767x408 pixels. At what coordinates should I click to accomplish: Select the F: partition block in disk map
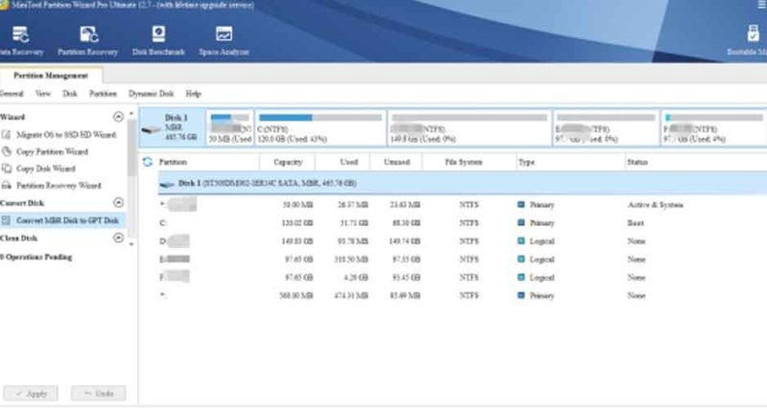[x=713, y=127]
